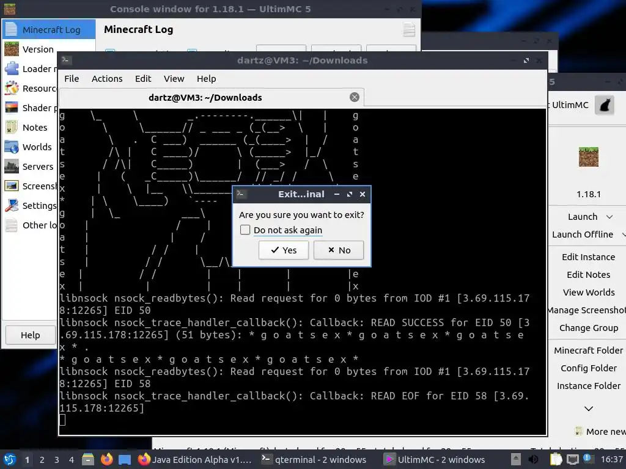The height and width of the screenshot is (469, 626).
Task: Switch to Java Edition Alpha Firefox window
Action: [195, 459]
